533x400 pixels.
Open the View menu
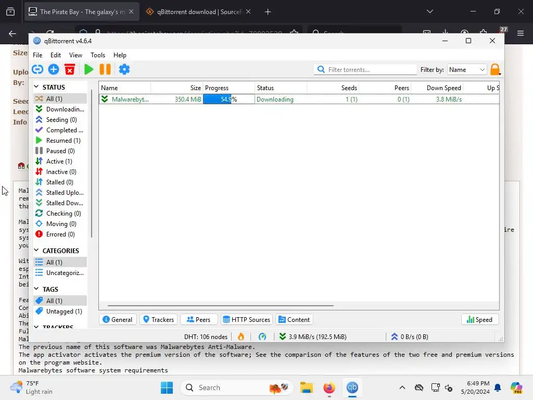[75, 55]
